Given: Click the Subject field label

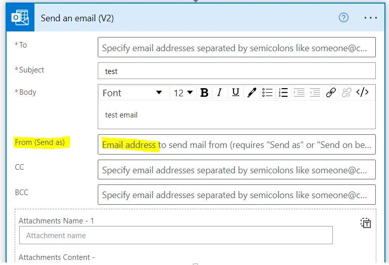Looking at the screenshot, I should click(x=31, y=70).
